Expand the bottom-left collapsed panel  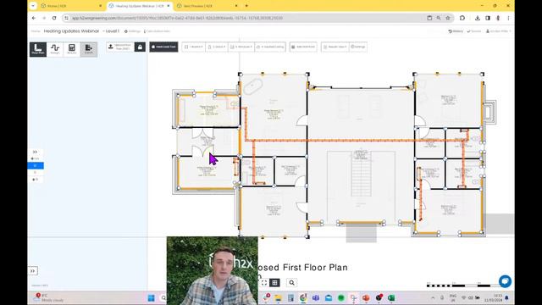[x=33, y=271]
